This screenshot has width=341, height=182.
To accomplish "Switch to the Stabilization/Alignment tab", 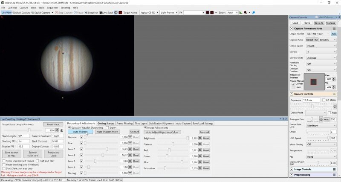I will click(162, 123).
